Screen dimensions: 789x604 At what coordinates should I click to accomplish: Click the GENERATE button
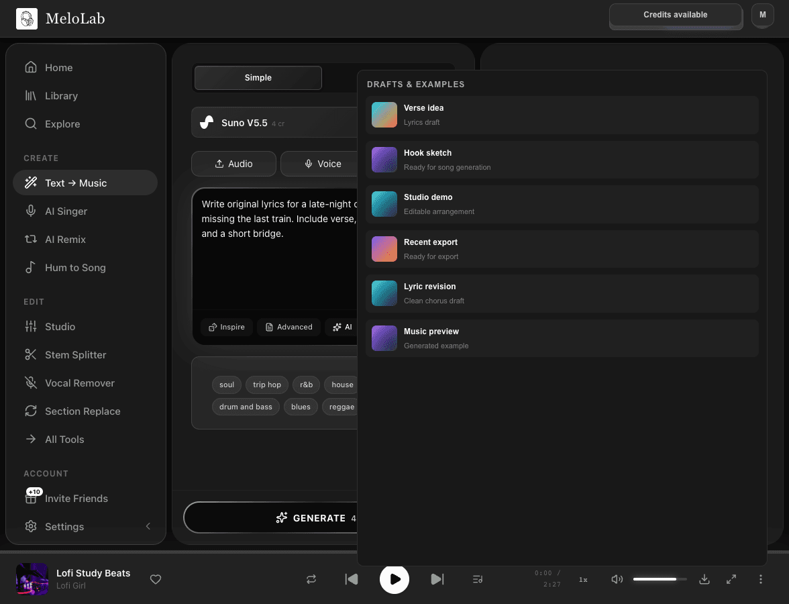pyautogui.click(x=271, y=517)
